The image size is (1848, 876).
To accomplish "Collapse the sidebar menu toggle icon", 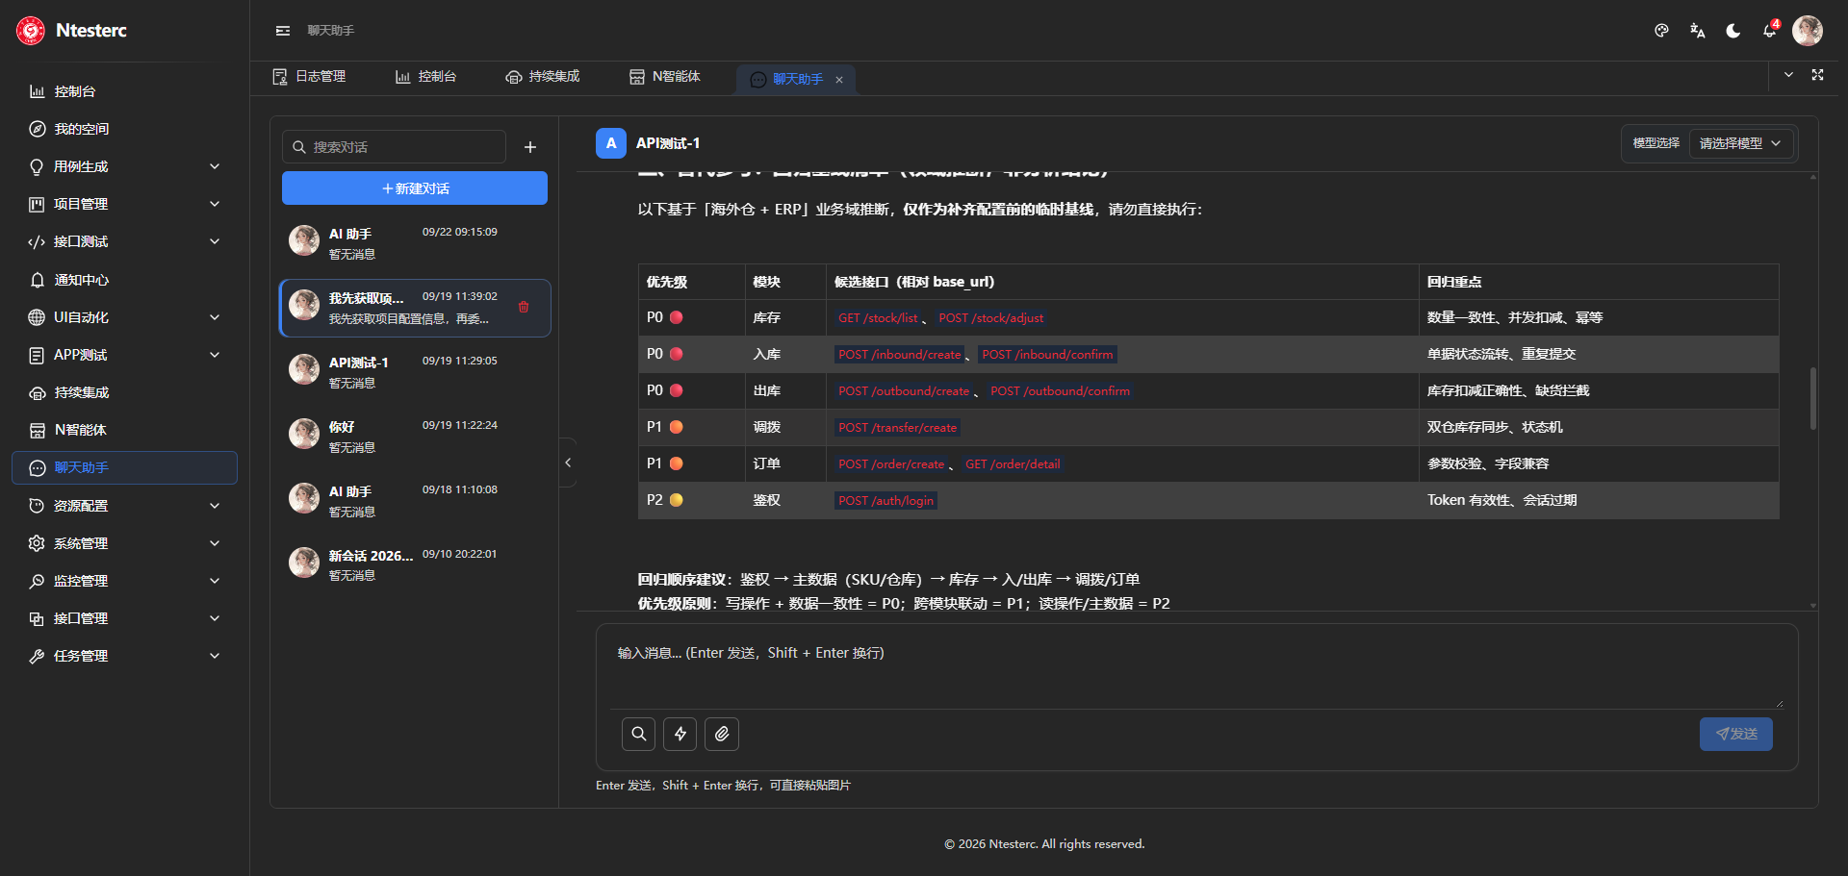I will 283,31.
